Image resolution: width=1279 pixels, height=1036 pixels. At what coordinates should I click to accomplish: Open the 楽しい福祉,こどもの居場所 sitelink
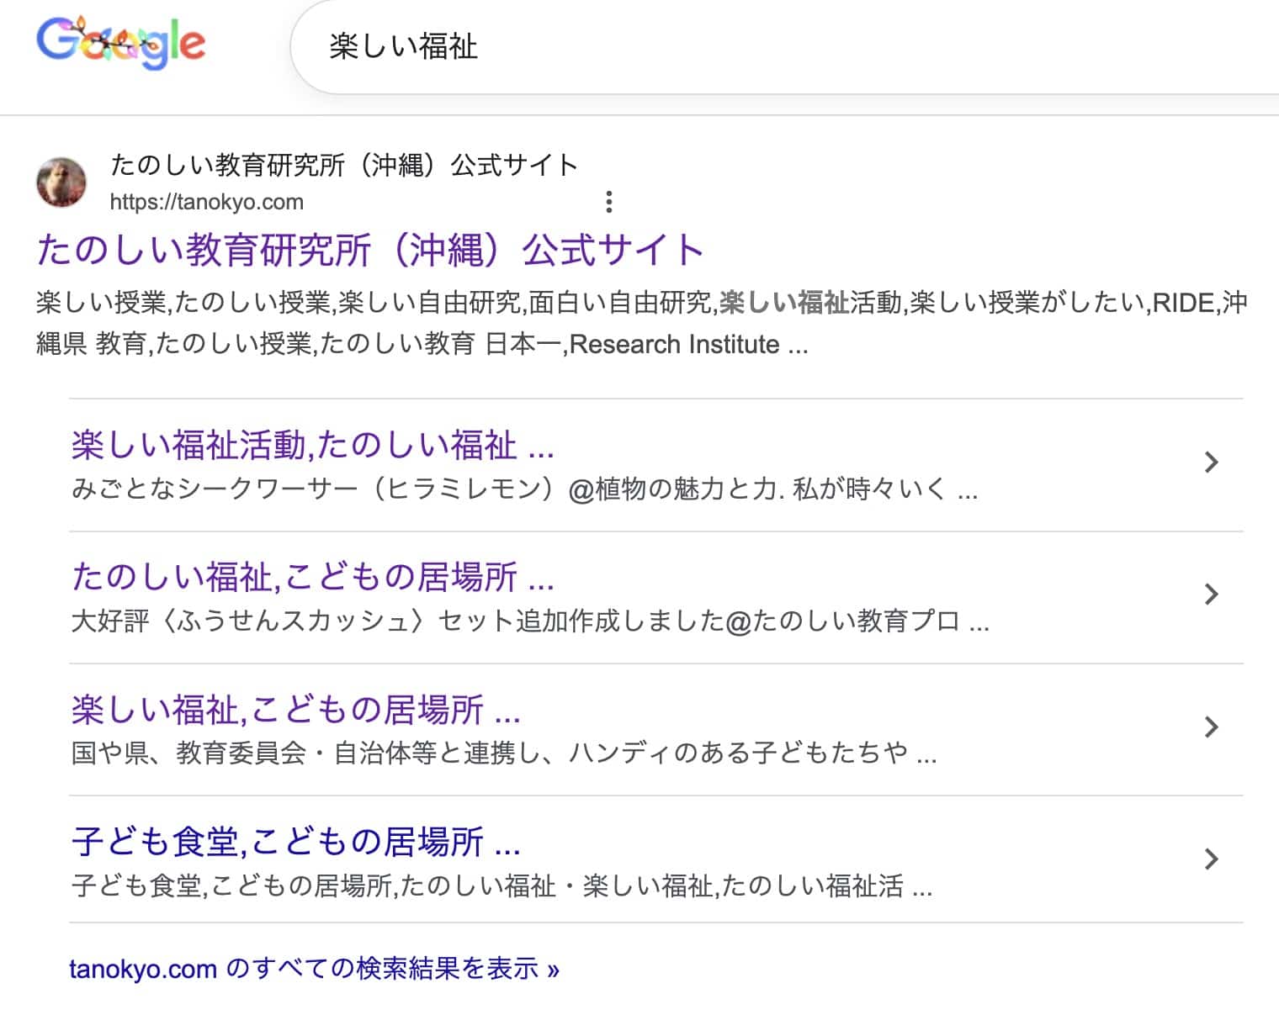[x=295, y=710]
